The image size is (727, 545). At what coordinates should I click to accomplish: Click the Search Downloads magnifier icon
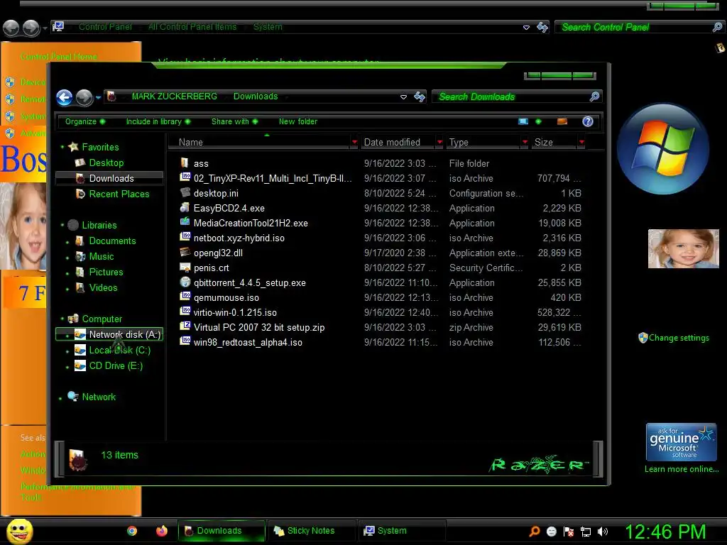(594, 97)
